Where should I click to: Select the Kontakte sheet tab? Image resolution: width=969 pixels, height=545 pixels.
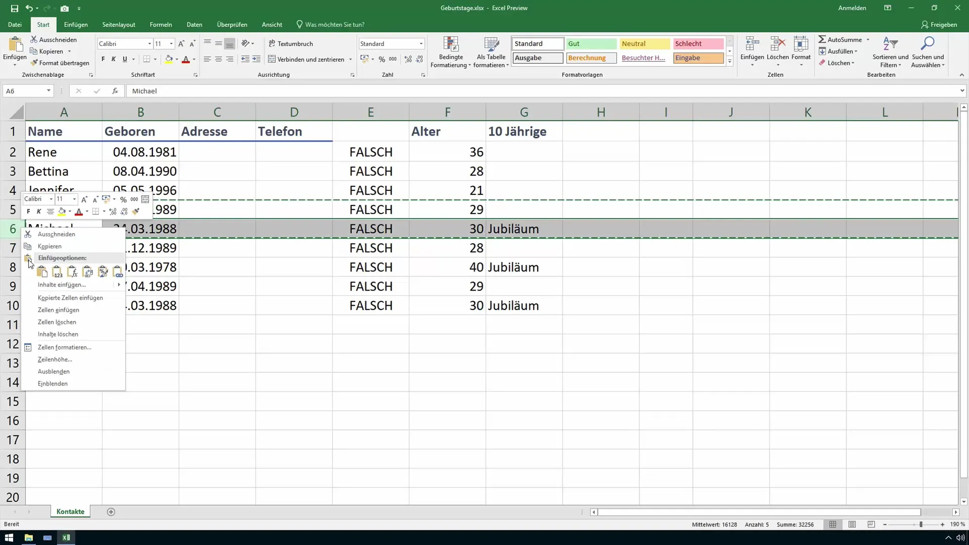tap(71, 512)
